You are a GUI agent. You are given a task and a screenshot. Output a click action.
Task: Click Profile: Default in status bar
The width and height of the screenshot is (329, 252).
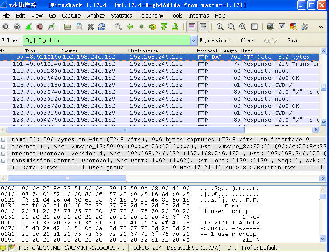tap(259, 248)
